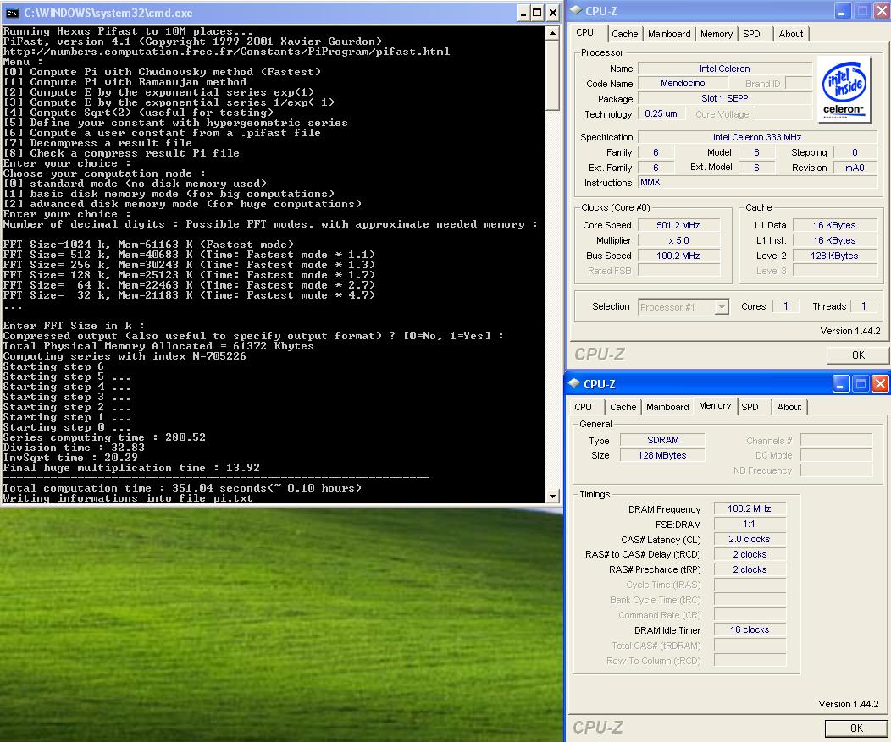Minimize the top CPU-Z window

coord(842,11)
